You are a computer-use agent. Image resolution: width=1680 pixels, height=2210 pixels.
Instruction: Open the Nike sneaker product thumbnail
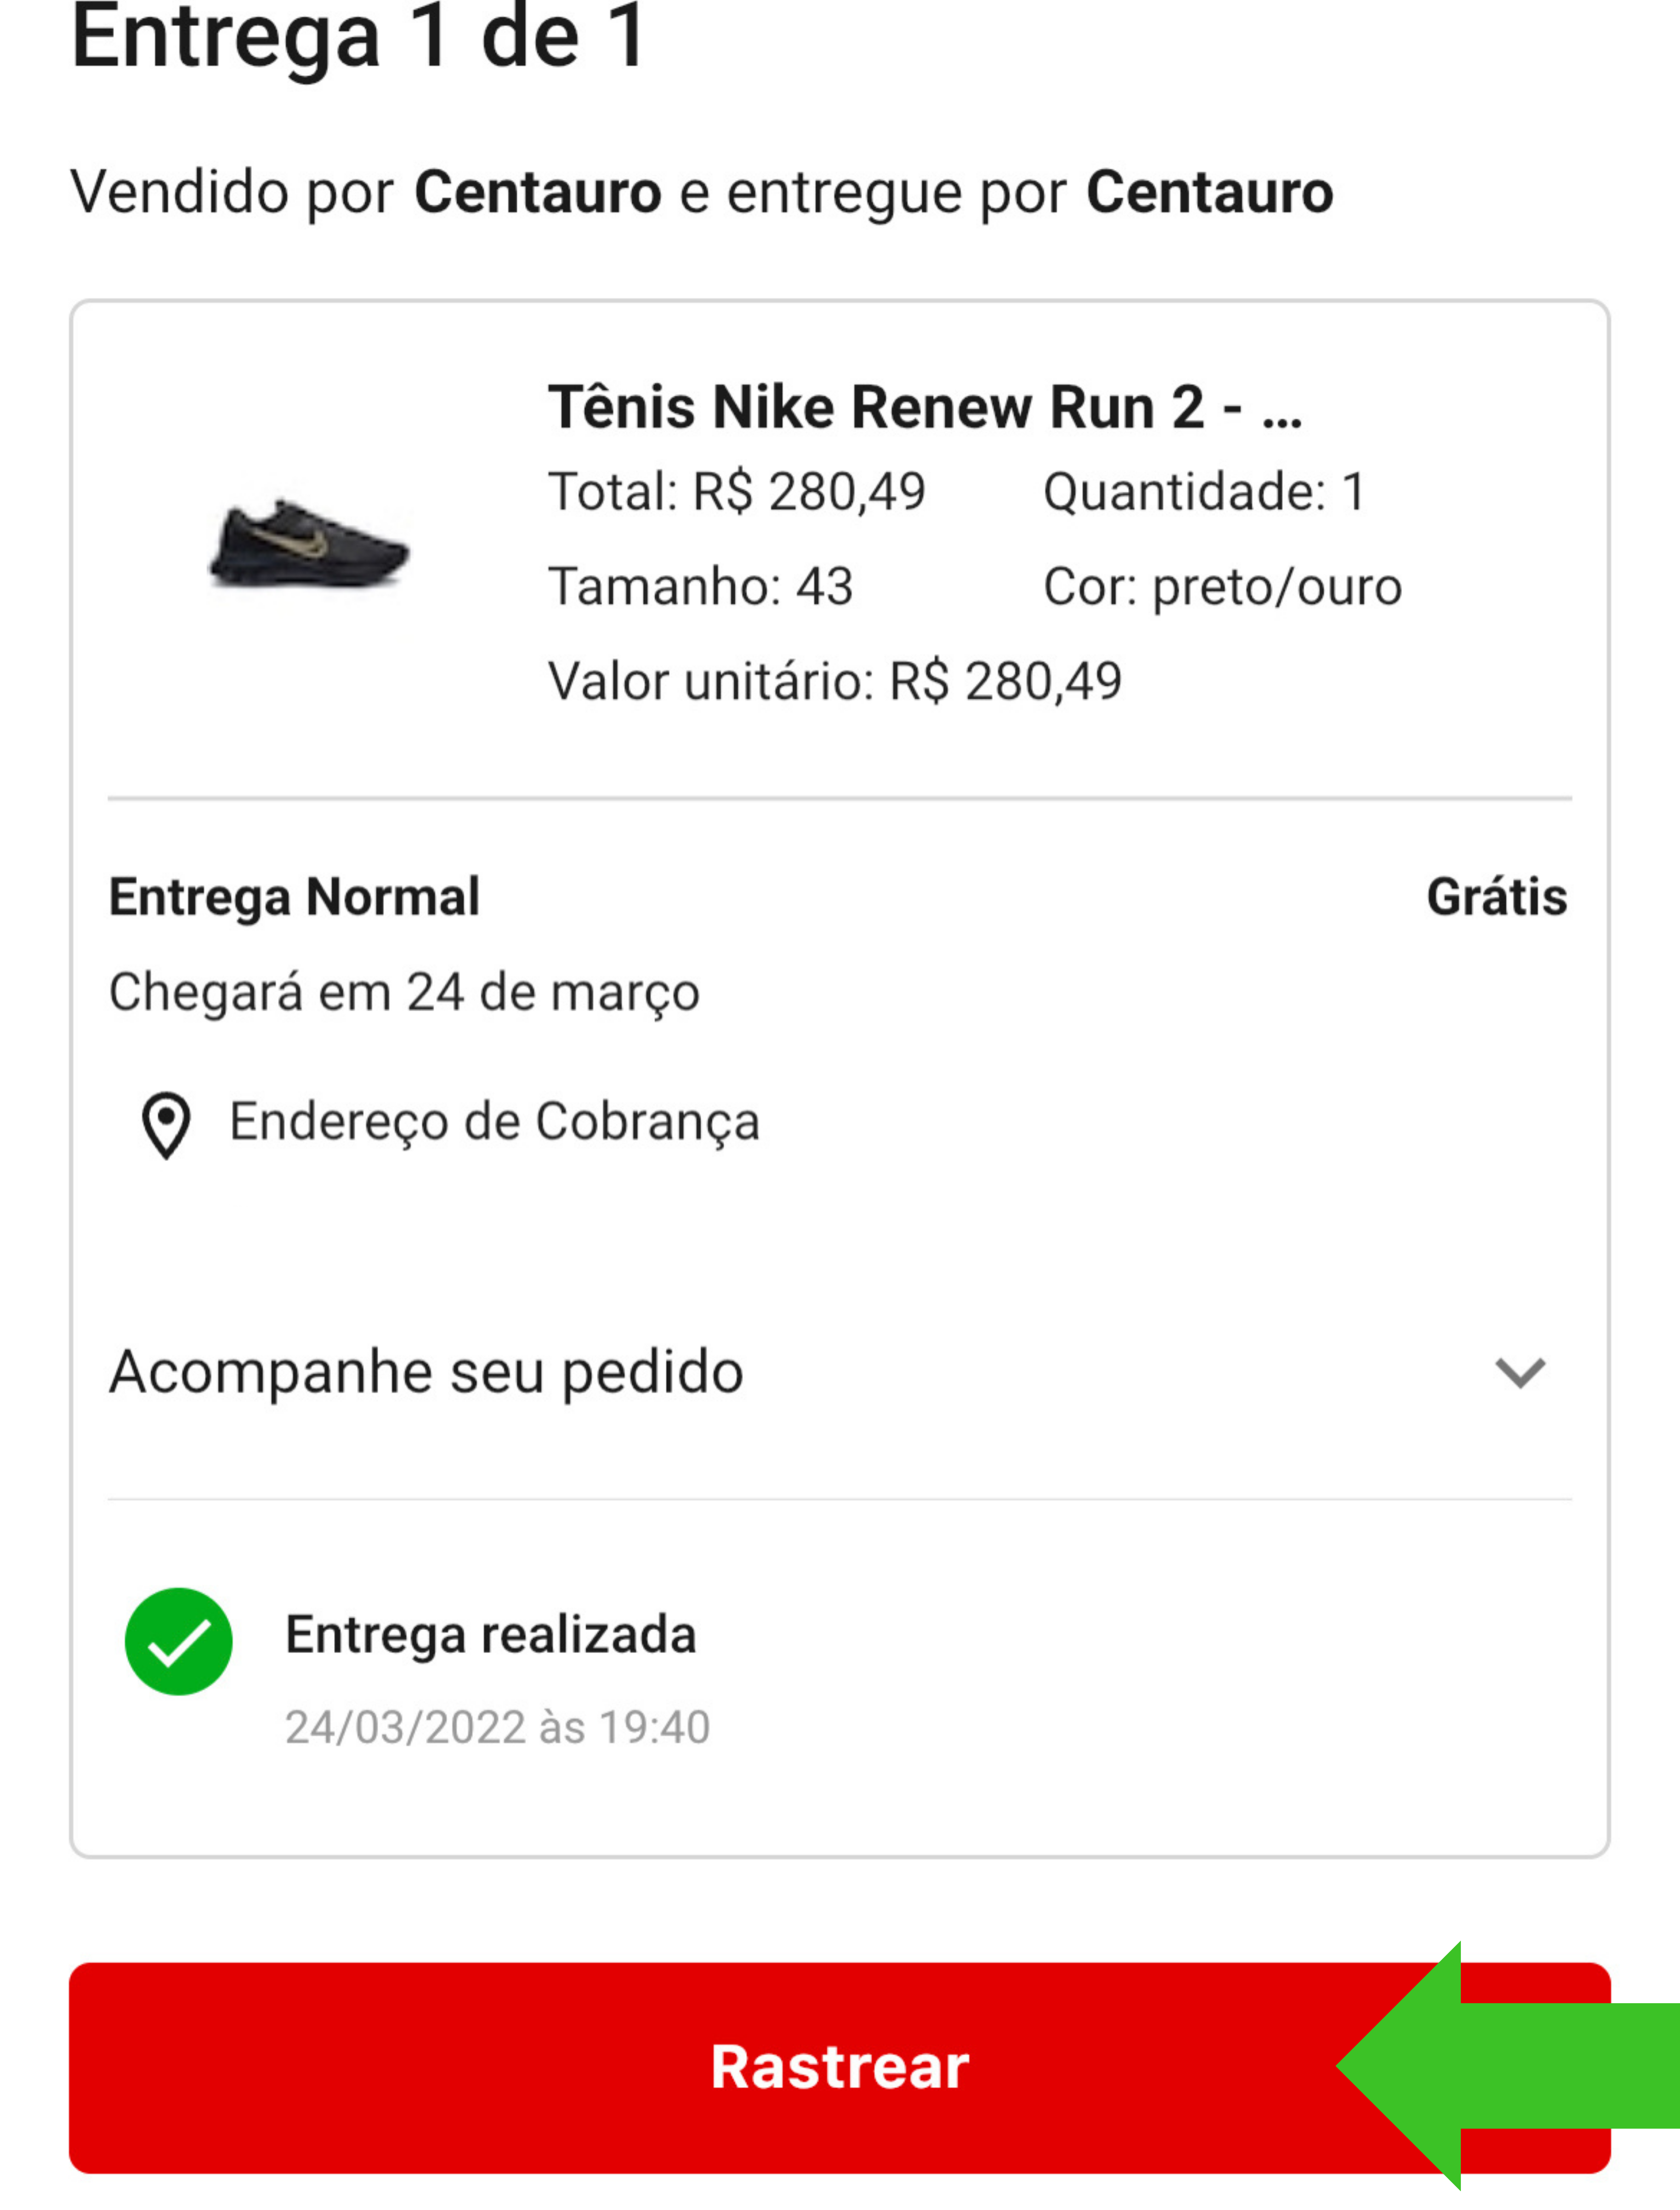(309, 544)
